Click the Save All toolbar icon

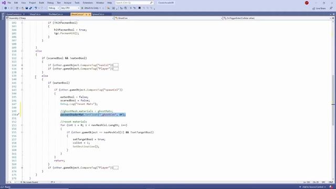pos(30,8)
